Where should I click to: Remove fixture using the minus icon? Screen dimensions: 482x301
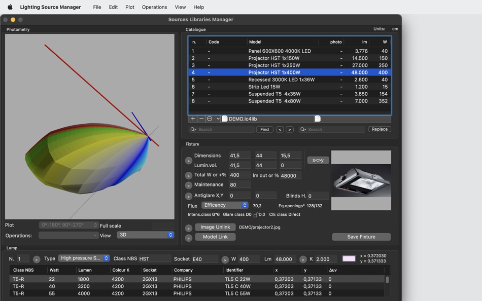(x=201, y=119)
